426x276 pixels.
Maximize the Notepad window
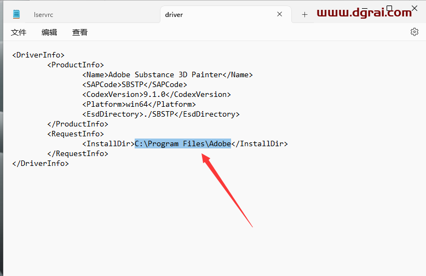point(389,8)
